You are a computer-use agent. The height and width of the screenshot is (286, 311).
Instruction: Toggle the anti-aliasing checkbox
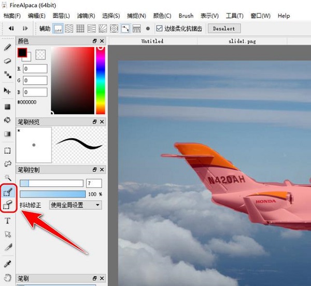pos(159,28)
